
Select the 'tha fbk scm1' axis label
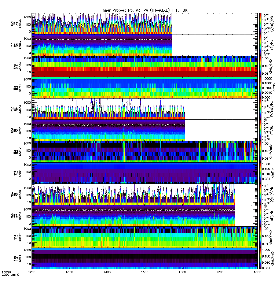point(18,88)
